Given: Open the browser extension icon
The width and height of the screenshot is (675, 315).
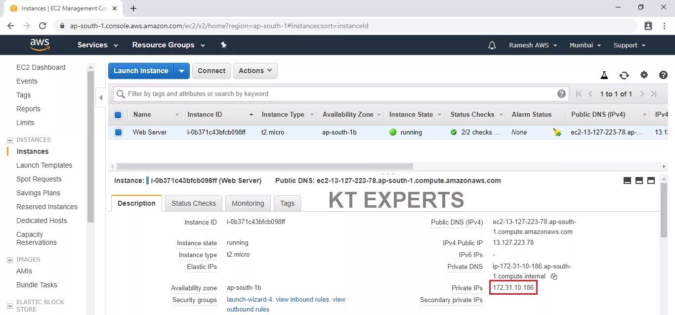Looking at the screenshot, I should pyautogui.click(x=648, y=26).
